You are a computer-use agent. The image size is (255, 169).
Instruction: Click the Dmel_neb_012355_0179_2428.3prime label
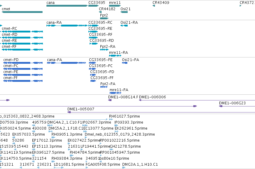pos(120,134)
